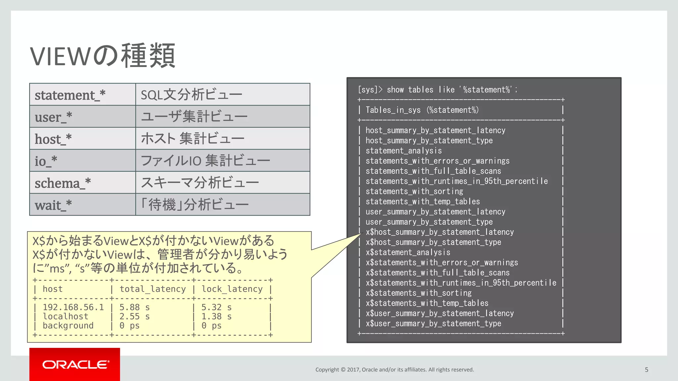Select x$user_summary_by_statement_type row
The width and height of the screenshot is (678, 381).
point(433,323)
